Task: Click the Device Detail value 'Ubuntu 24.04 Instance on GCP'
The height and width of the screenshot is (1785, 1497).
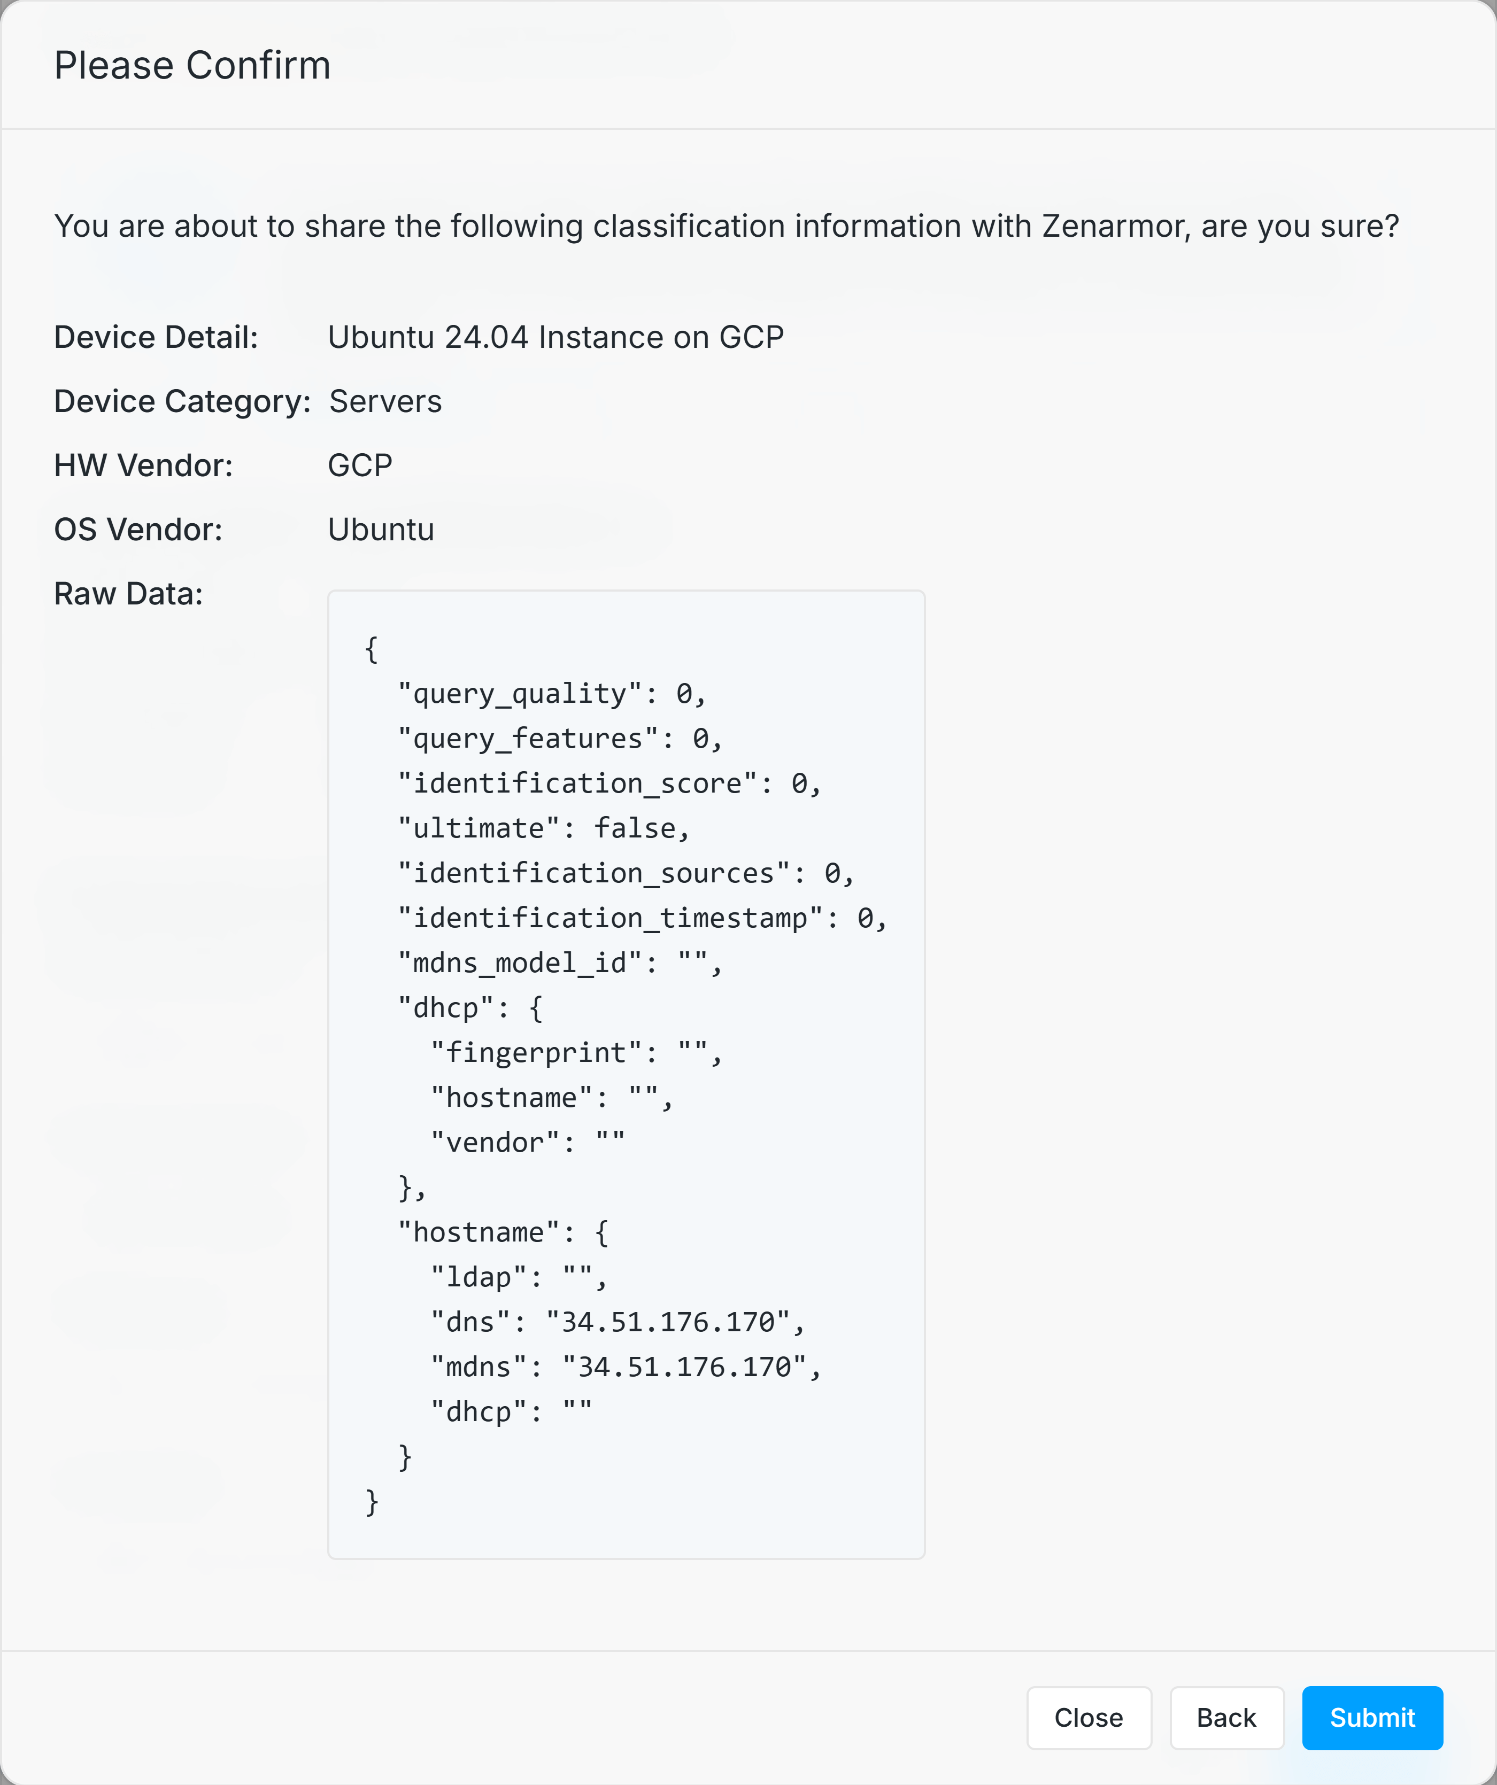Action: (555, 337)
